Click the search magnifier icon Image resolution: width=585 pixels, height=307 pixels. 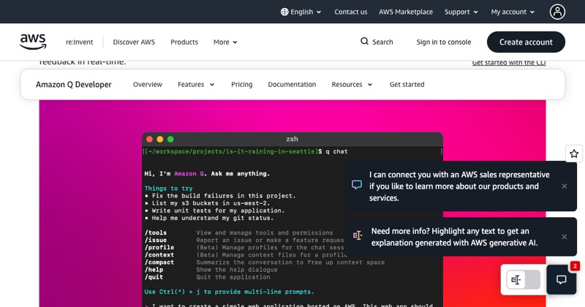364,42
